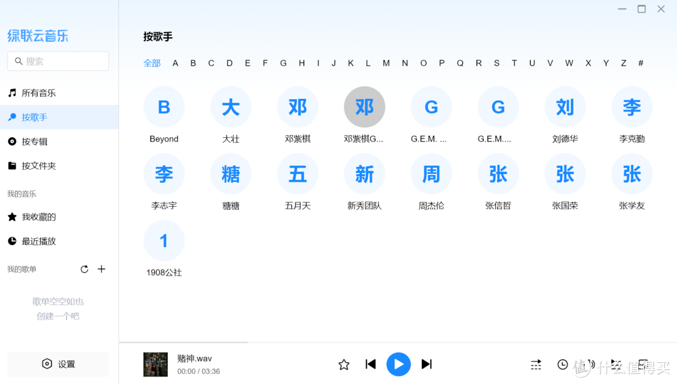Screen dimensions: 677x384
Task: Go to 所有音乐 in sidebar
Action: (59, 93)
